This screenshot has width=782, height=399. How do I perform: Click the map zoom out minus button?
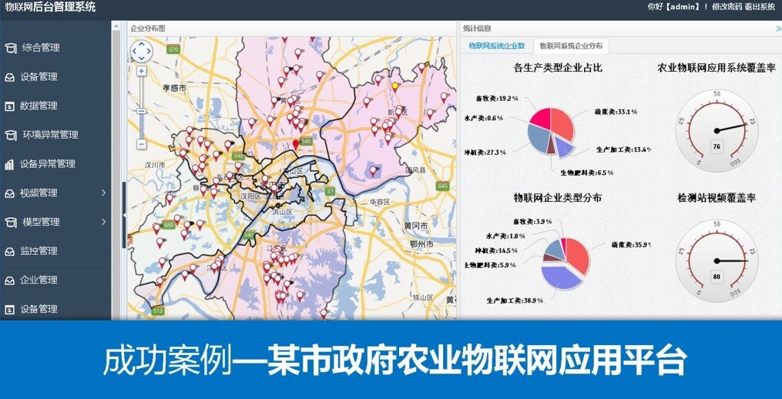142,144
